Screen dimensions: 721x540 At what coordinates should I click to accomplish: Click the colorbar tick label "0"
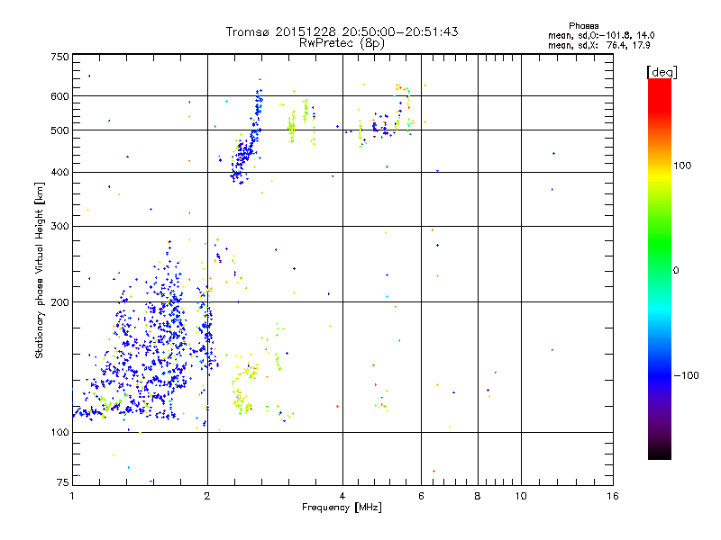click(x=676, y=270)
